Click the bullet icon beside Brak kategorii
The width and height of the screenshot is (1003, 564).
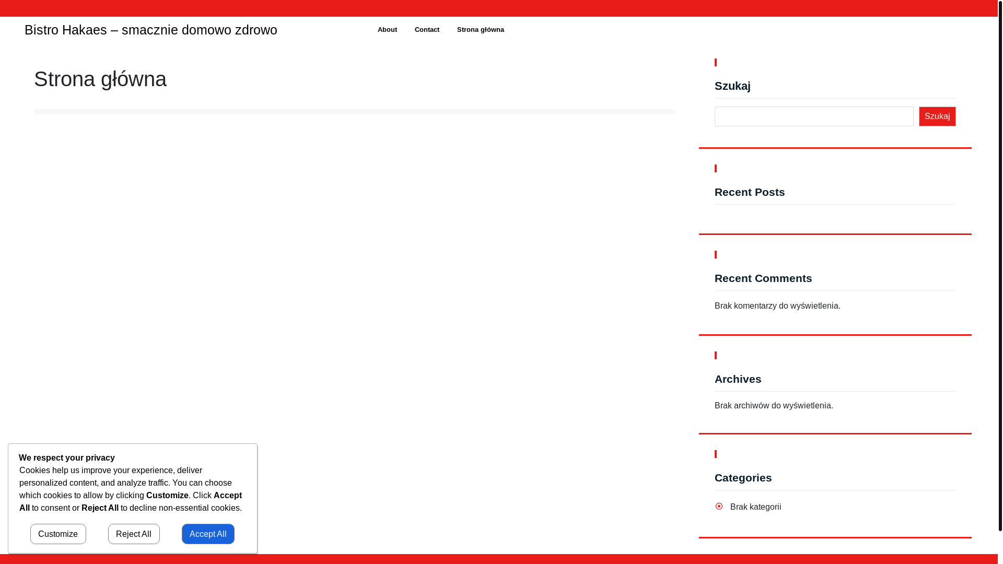coord(719,506)
